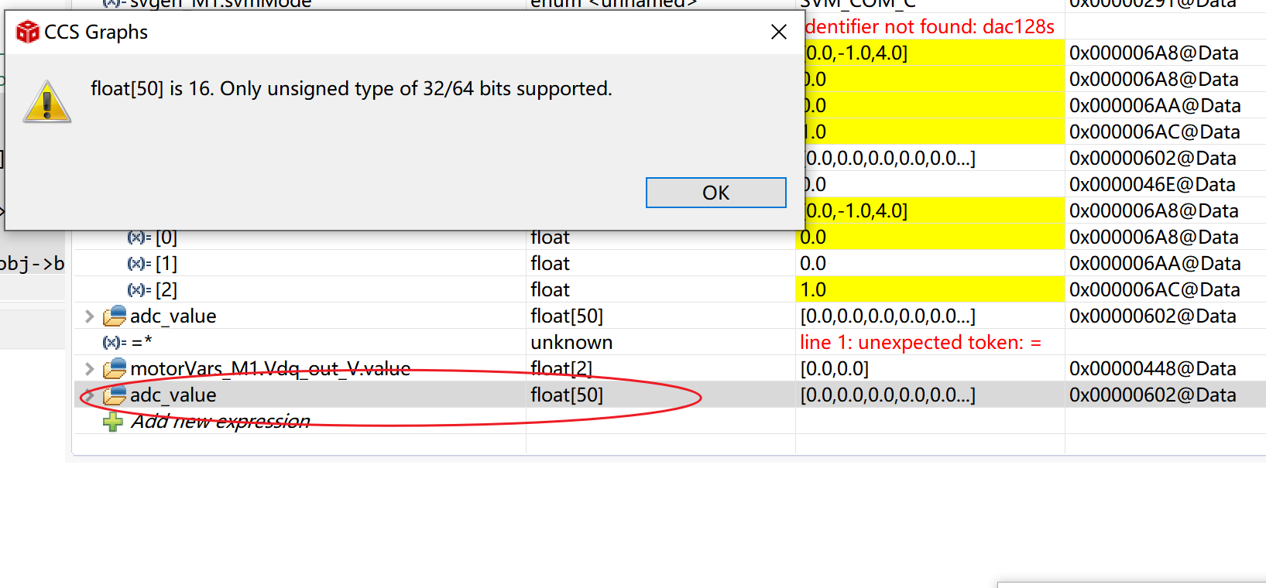
Task: Select array element [0]
Action: tap(166, 238)
